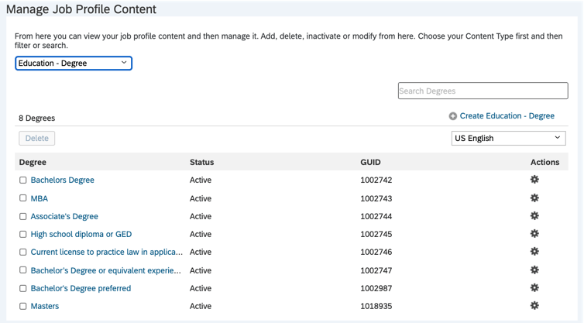Click gear icon for GUID 1002747 row

534,270
